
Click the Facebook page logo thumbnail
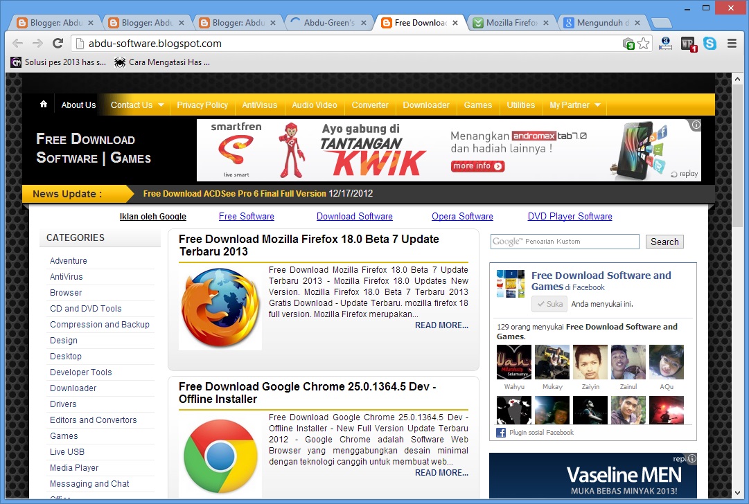click(x=511, y=284)
